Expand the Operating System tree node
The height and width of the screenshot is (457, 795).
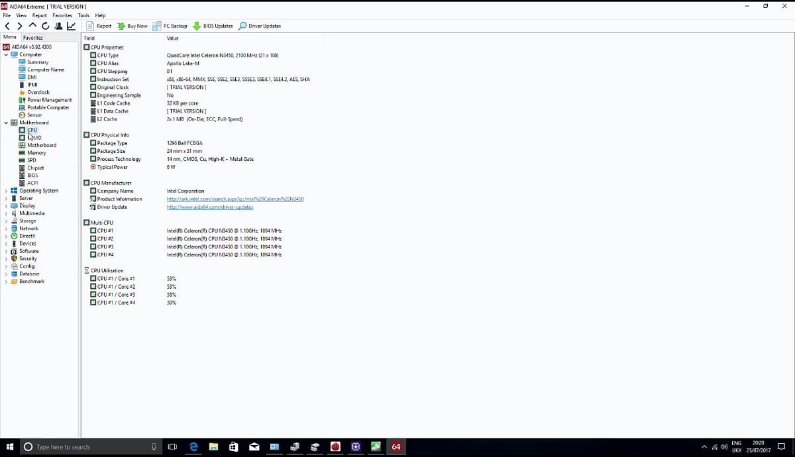5,190
